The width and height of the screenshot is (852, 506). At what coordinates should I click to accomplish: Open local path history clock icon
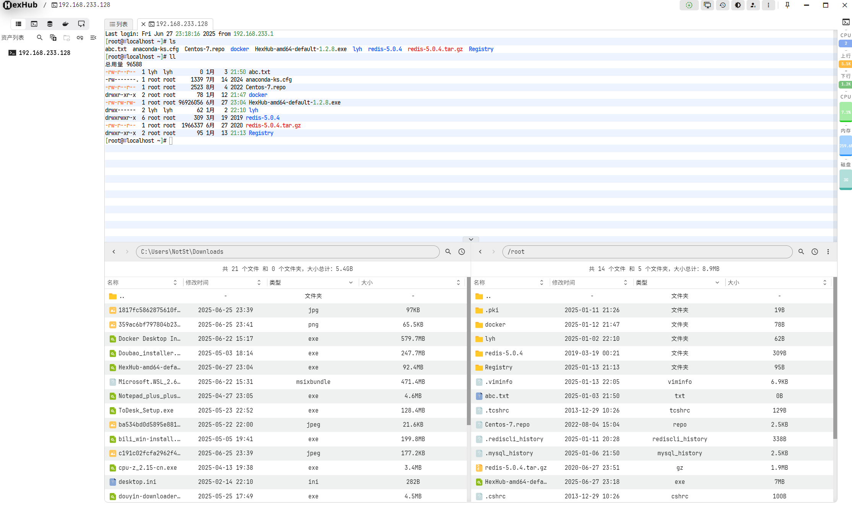coord(462,251)
